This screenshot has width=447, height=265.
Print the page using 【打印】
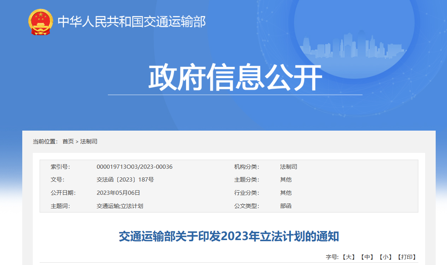[407, 257]
